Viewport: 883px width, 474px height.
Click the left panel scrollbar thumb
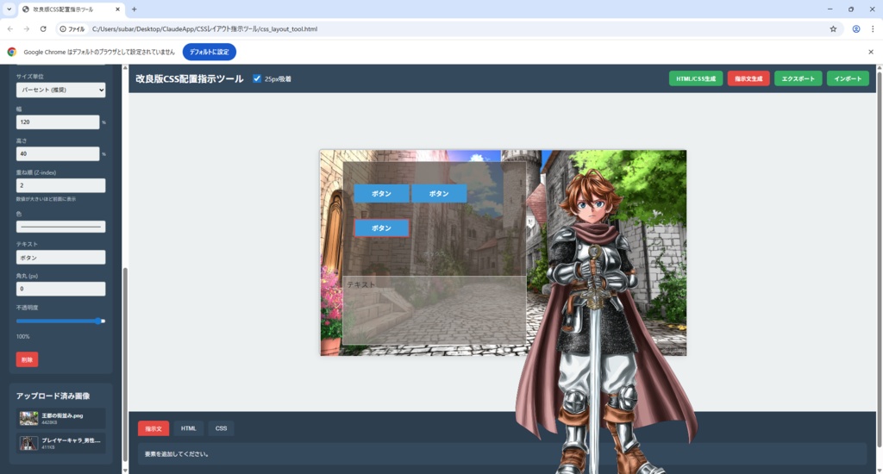point(125,364)
